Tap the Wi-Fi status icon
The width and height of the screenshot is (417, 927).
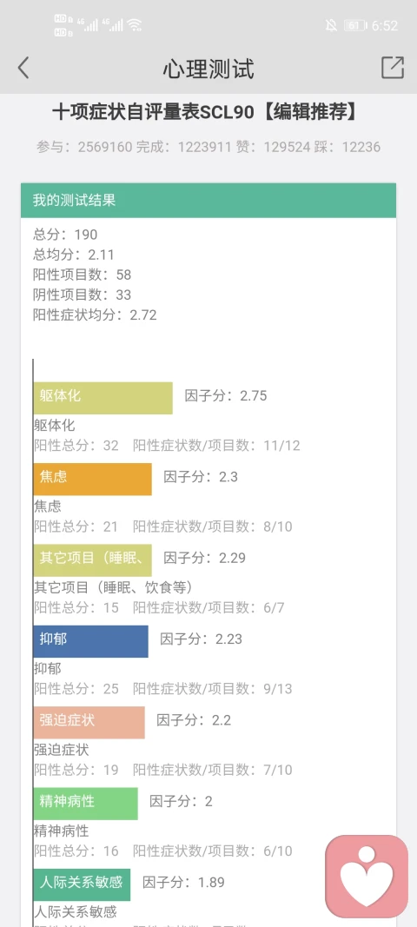135,25
